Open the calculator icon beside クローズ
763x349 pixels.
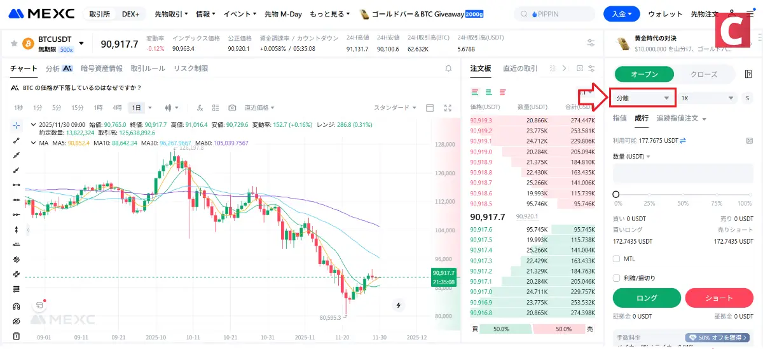click(x=748, y=74)
